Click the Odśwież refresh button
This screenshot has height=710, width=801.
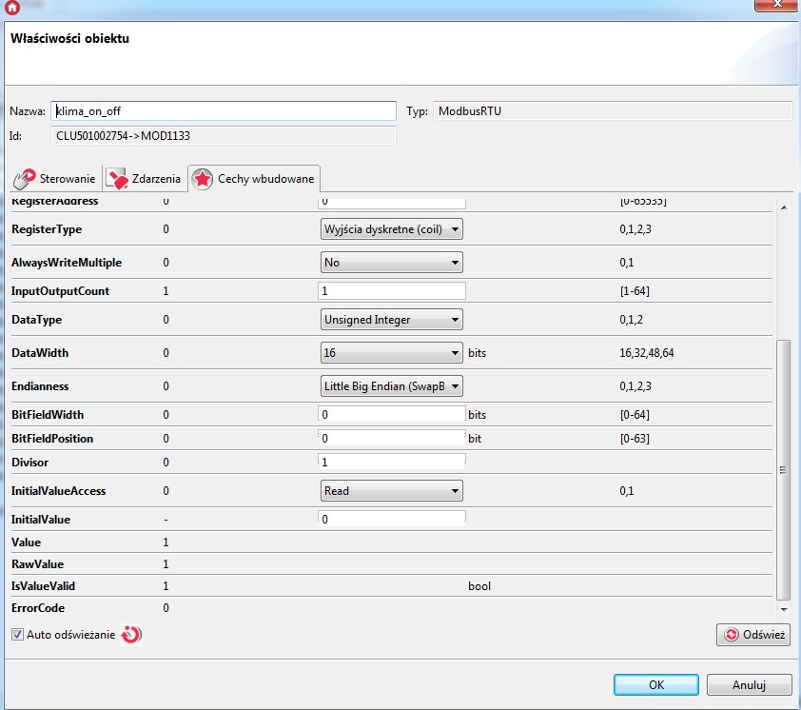coord(753,635)
